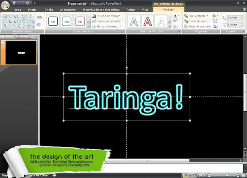
Task: Open the Inicio tab
Action: point(18,10)
